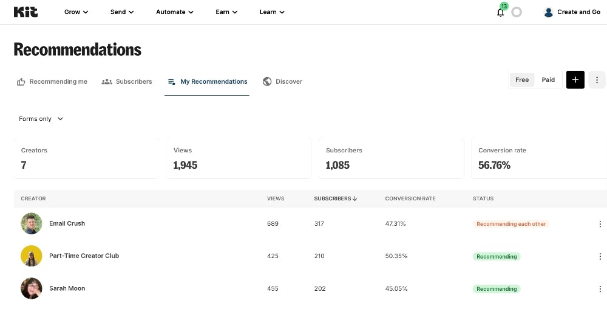Switch to the Recommending me tab

pyautogui.click(x=52, y=82)
